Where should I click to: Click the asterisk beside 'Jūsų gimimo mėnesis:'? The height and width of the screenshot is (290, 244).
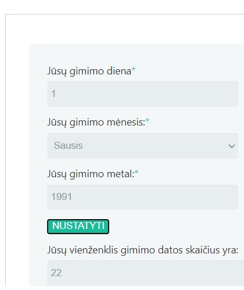click(x=148, y=121)
